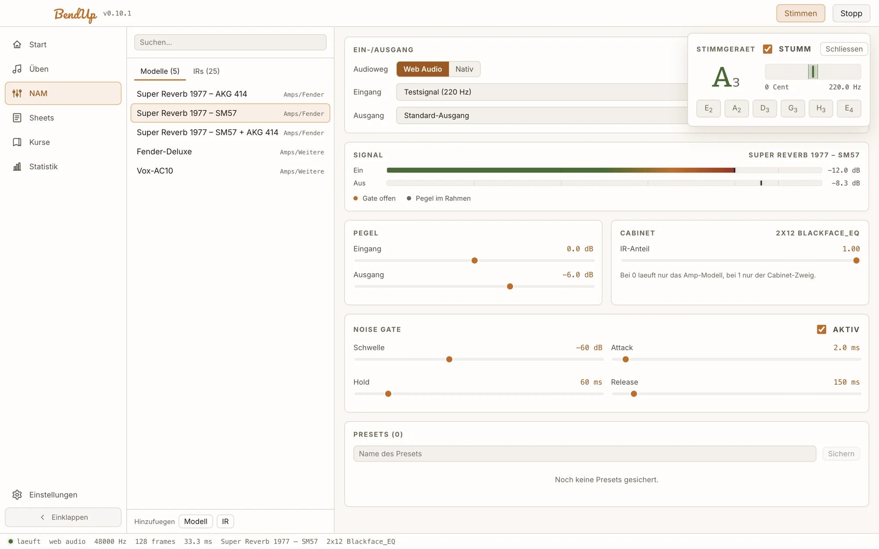Image resolution: width=879 pixels, height=549 pixels.
Task: Select the H3 tuner note button
Action: click(x=821, y=108)
